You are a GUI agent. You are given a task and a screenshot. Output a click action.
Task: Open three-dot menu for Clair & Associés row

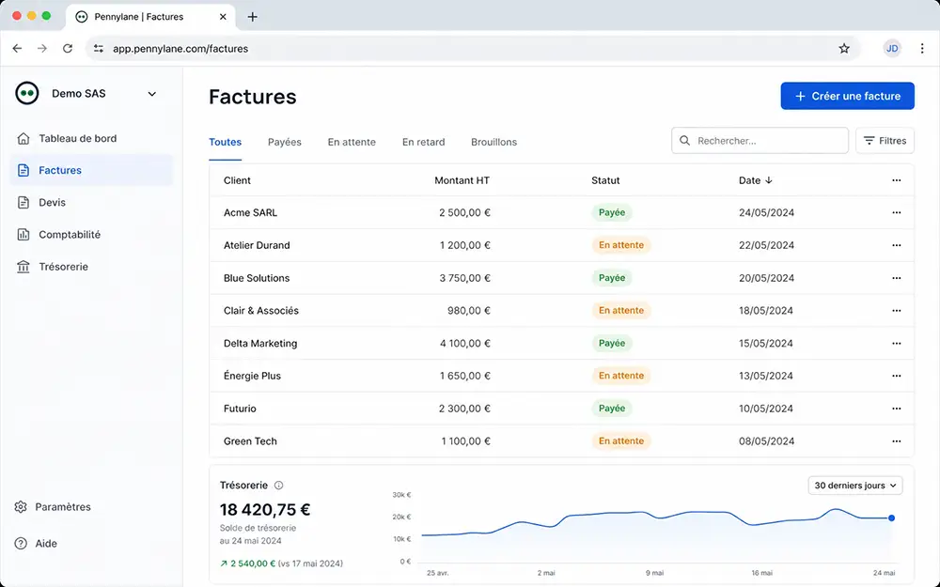(896, 310)
